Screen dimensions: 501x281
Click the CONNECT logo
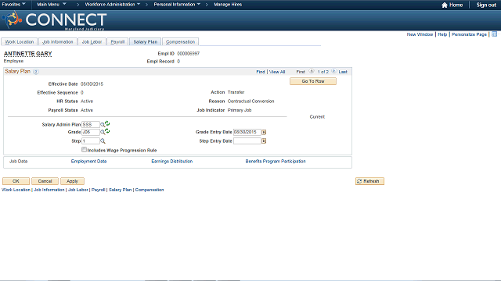tap(54, 20)
